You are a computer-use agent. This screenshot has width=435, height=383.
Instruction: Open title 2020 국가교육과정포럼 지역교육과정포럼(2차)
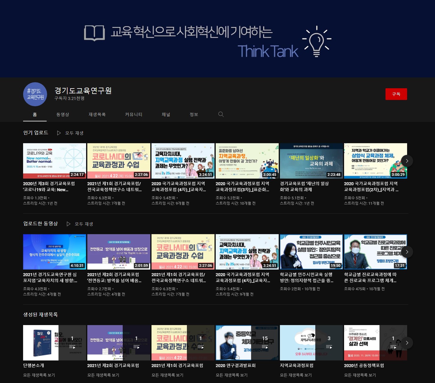tap(371, 187)
